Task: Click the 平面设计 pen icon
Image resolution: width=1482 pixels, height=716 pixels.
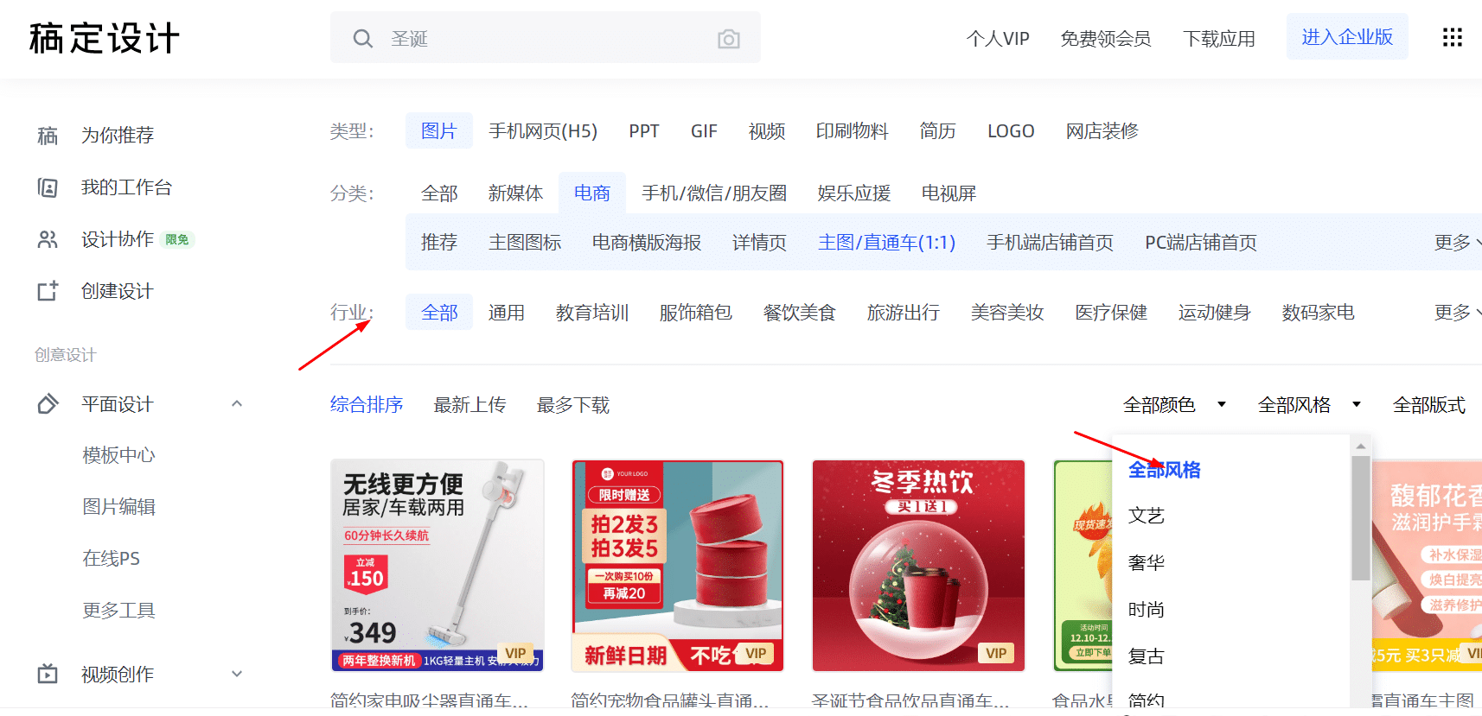Action: (x=48, y=404)
